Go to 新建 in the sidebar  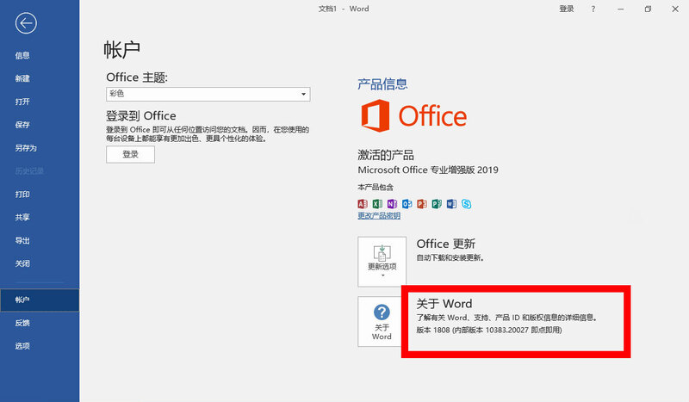point(22,78)
